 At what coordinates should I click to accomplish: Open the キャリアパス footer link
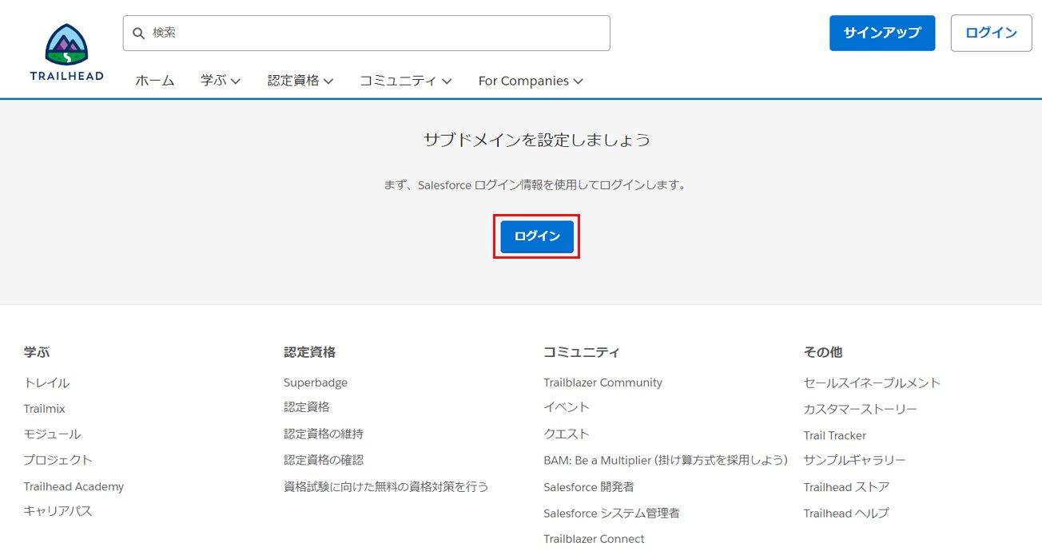58,511
